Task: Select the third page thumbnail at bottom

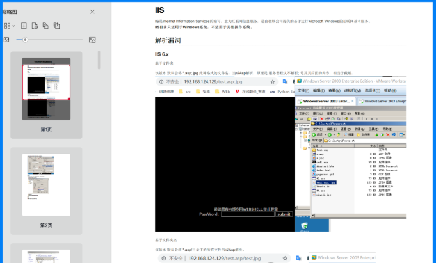Action: pyautogui.click(x=46, y=256)
